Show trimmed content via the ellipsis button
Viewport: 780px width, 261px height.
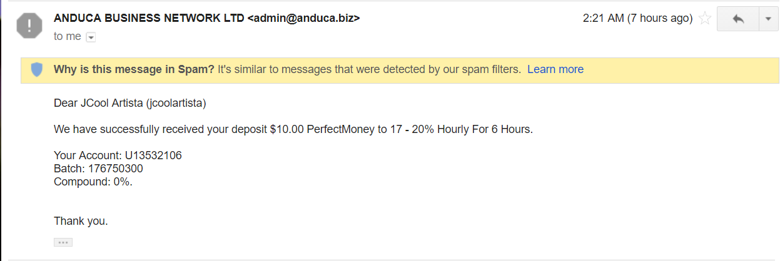63,242
